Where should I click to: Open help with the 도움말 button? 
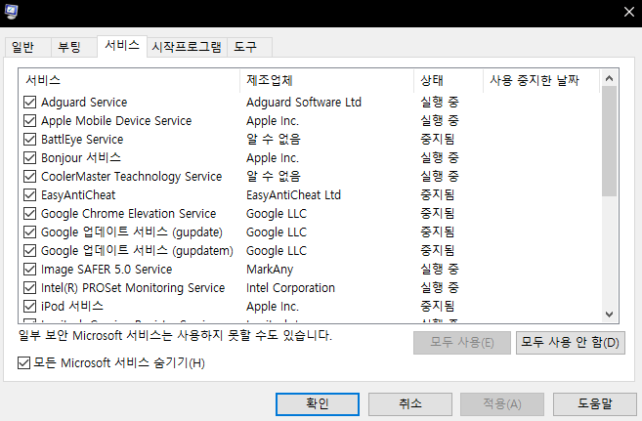click(x=595, y=404)
